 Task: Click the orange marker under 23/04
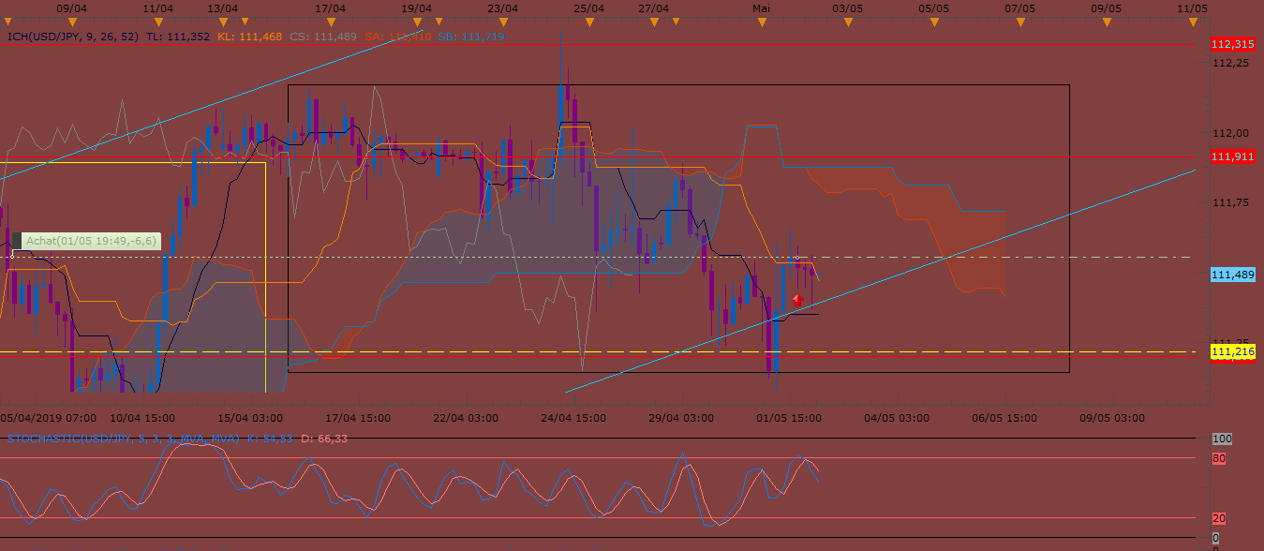point(503,21)
